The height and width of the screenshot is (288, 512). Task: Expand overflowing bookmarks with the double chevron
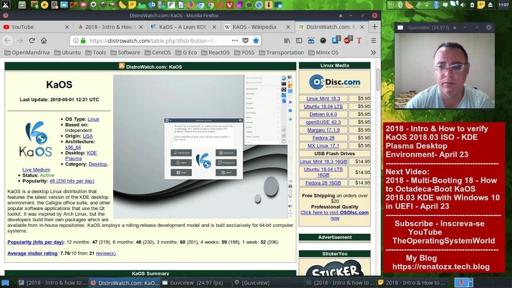(x=373, y=52)
